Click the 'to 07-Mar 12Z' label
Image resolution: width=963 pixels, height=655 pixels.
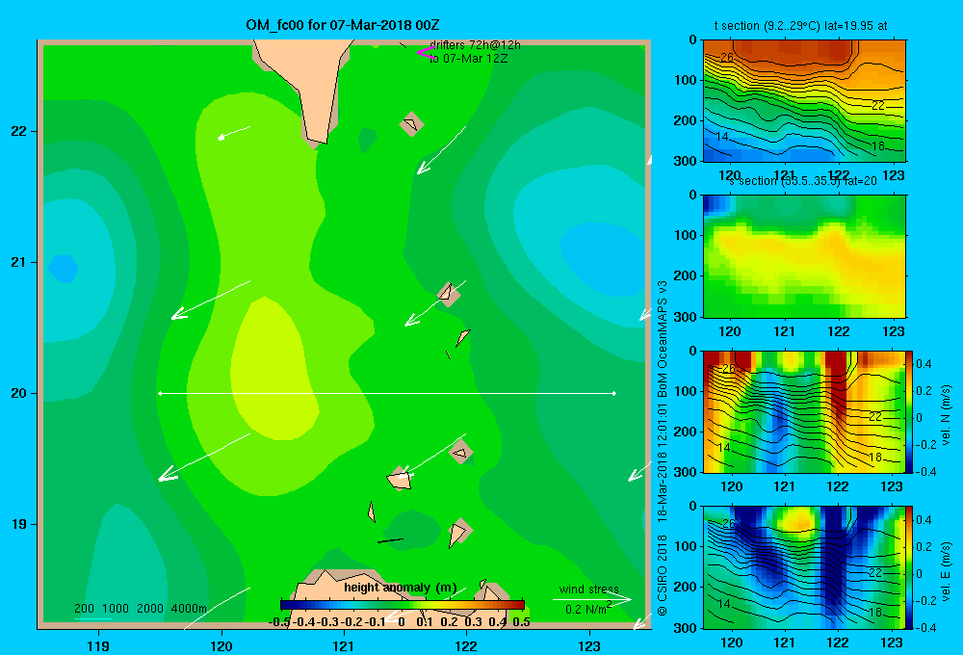[x=469, y=59]
